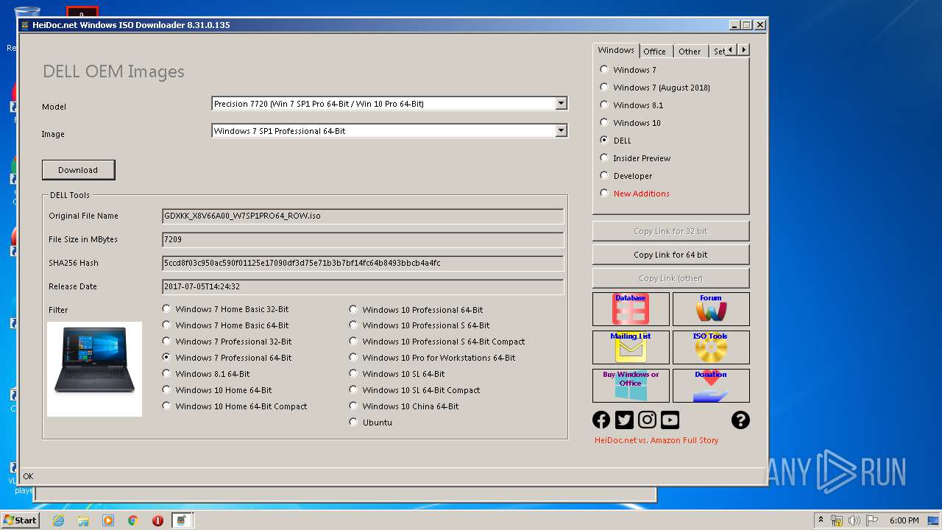The width and height of the screenshot is (942, 530).
Task: Open media player taskbar icon
Action: pyautogui.click(x=108, y=520)
